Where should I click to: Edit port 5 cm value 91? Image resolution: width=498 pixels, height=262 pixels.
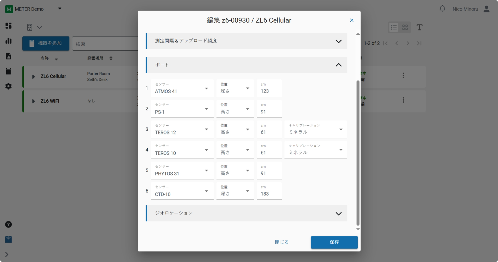(269, 171)
